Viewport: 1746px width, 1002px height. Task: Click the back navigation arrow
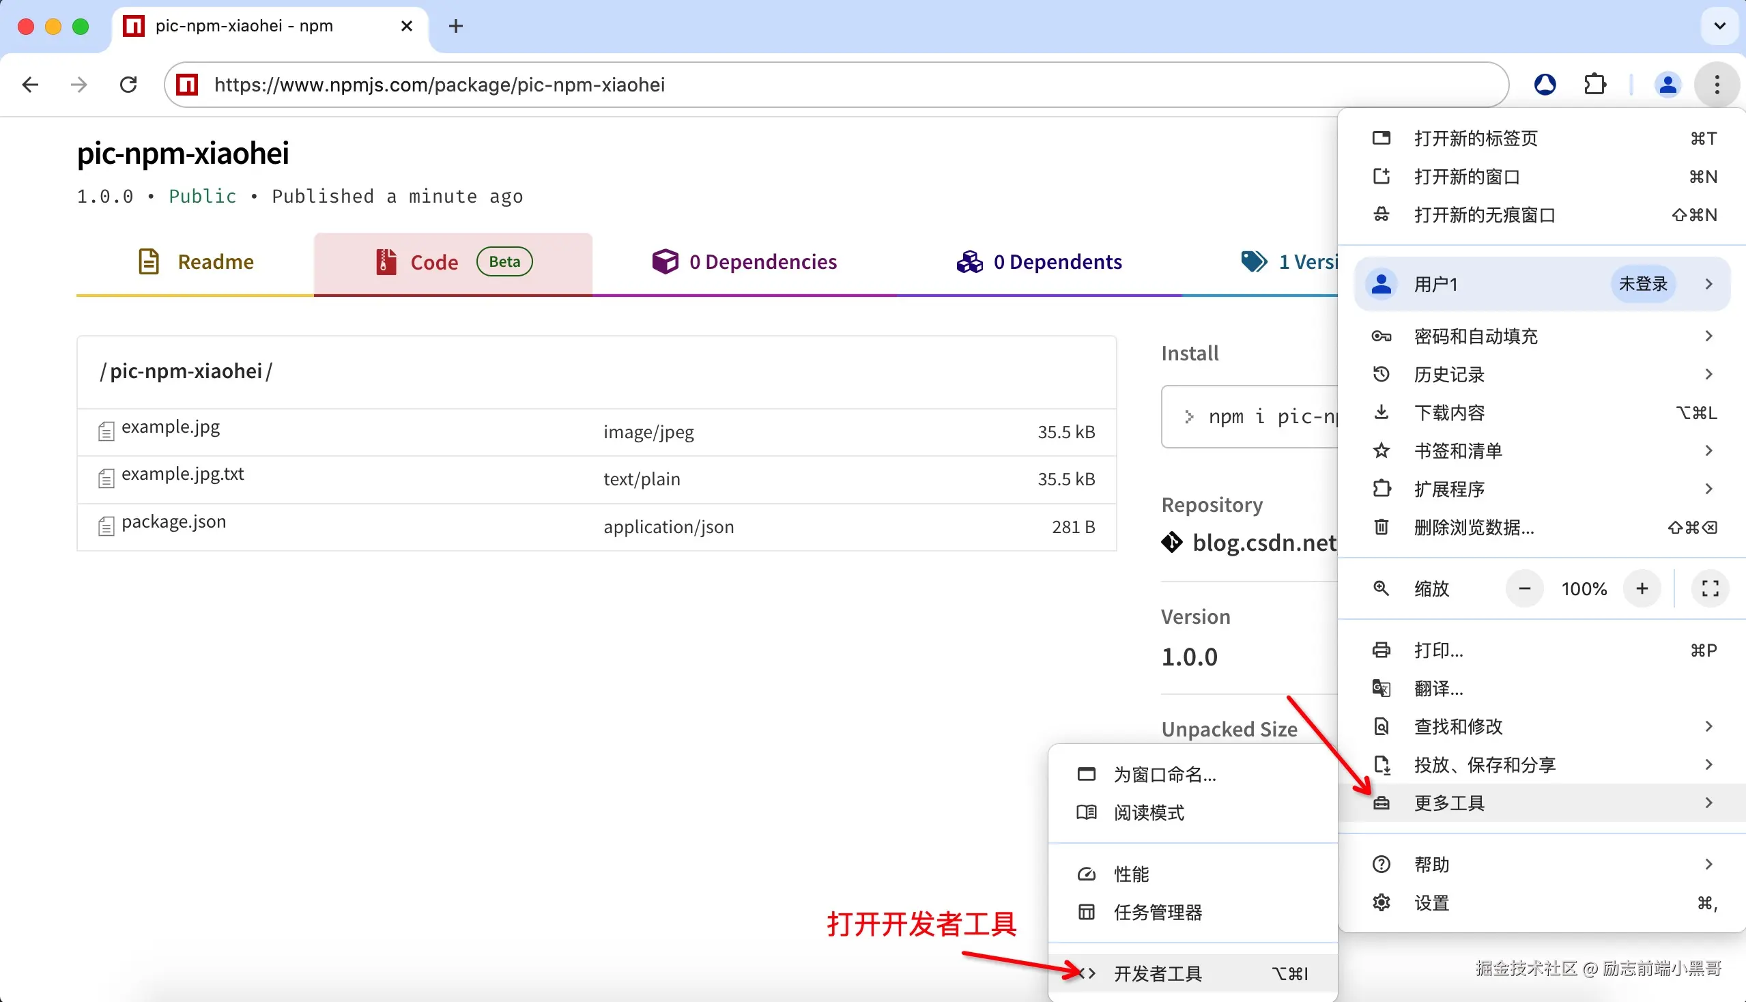coord(29,84)
